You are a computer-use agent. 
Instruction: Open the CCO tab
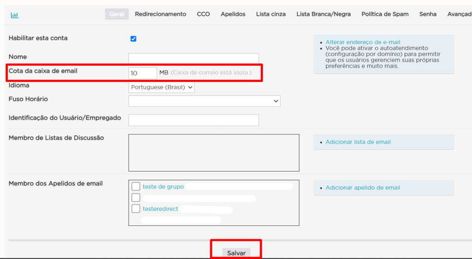tap(203, 14)
